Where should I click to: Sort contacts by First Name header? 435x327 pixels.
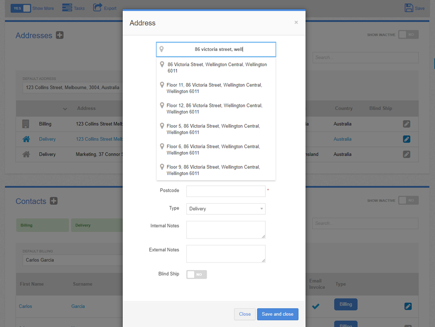tap(32, 284)
